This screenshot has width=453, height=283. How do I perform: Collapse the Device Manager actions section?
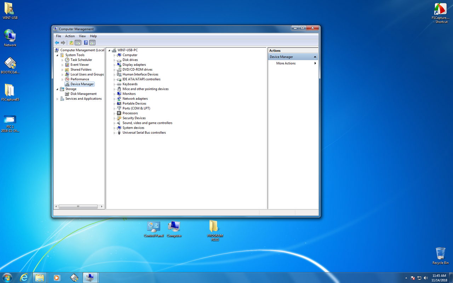click(x=315, y=57)
